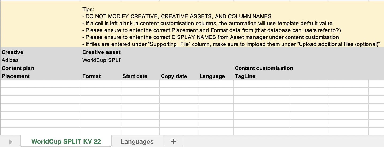The width and height of the screenshot is (384, 147).
Task: Click the sheet tabs navigation arrow
Action: coord(10,142)
